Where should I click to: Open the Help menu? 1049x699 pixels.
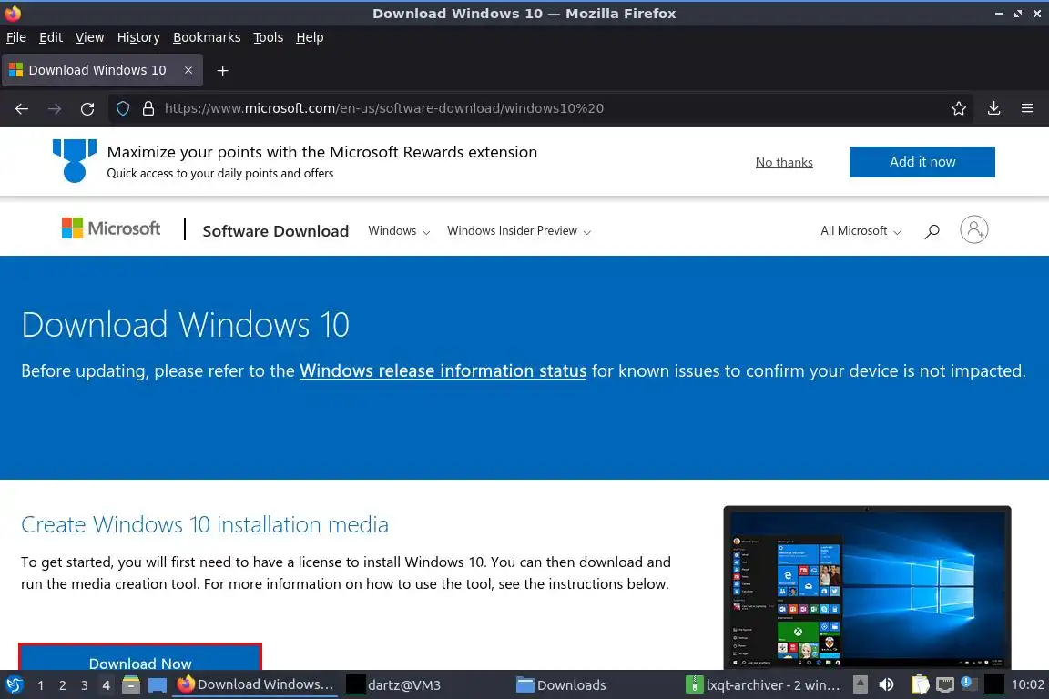coord(310,37)
